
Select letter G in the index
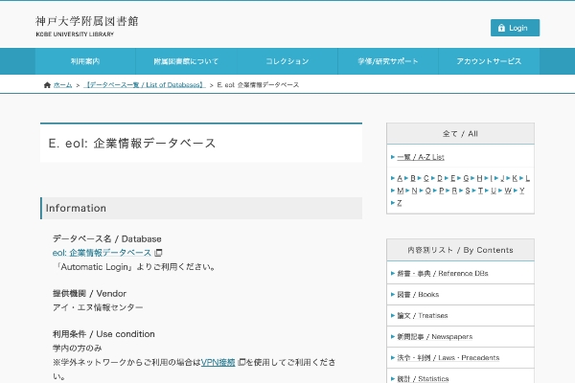466,178
